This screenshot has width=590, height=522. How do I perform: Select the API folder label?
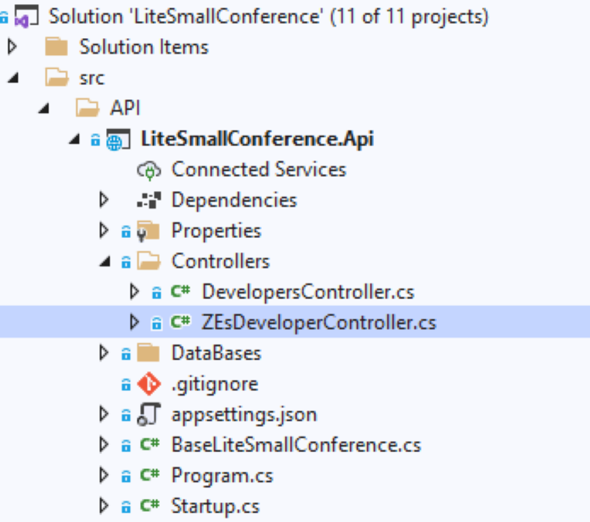(x=125, y=108)
